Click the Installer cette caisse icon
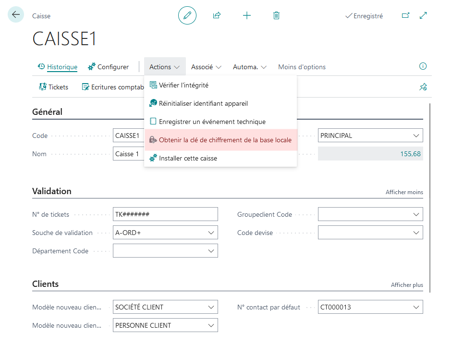Viewport: 464px width, 346px height. pos(153,158)
